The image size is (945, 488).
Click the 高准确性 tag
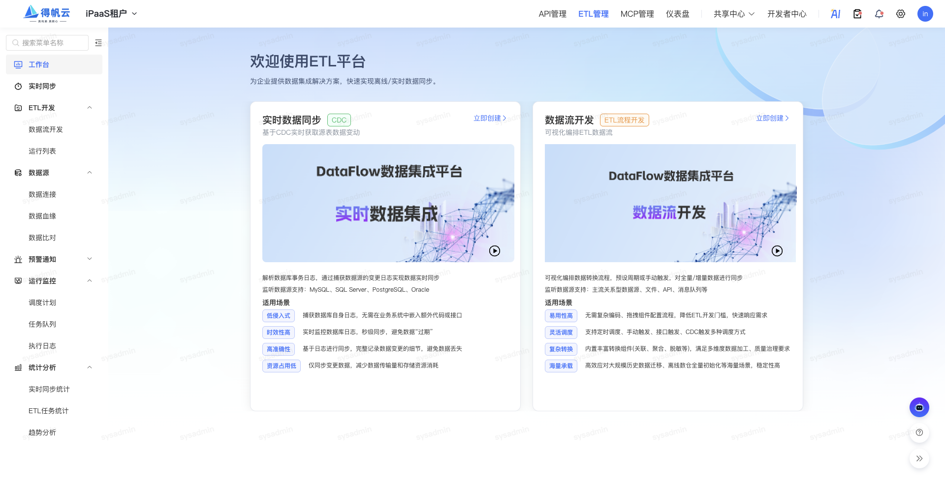[x=279, y=349]
